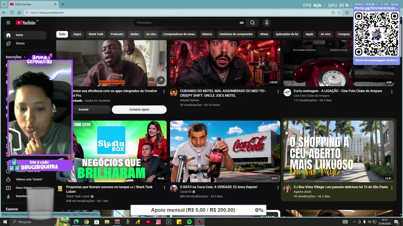The height and width of the screenshot is (226, 403).
Task: Open options for Curta-metragem A LIGAÇÃO video
Action: [392, 92]
